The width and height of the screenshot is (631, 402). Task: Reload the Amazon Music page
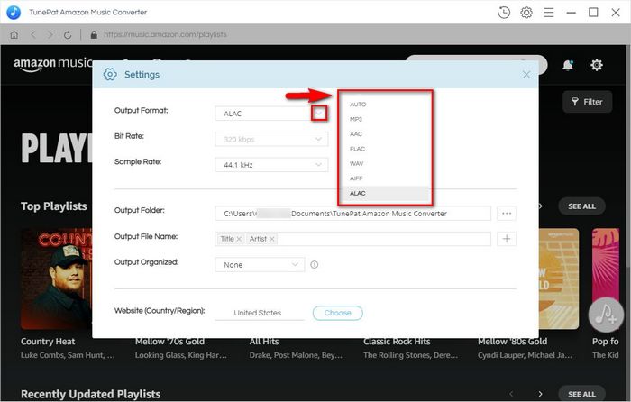point(68,34)
